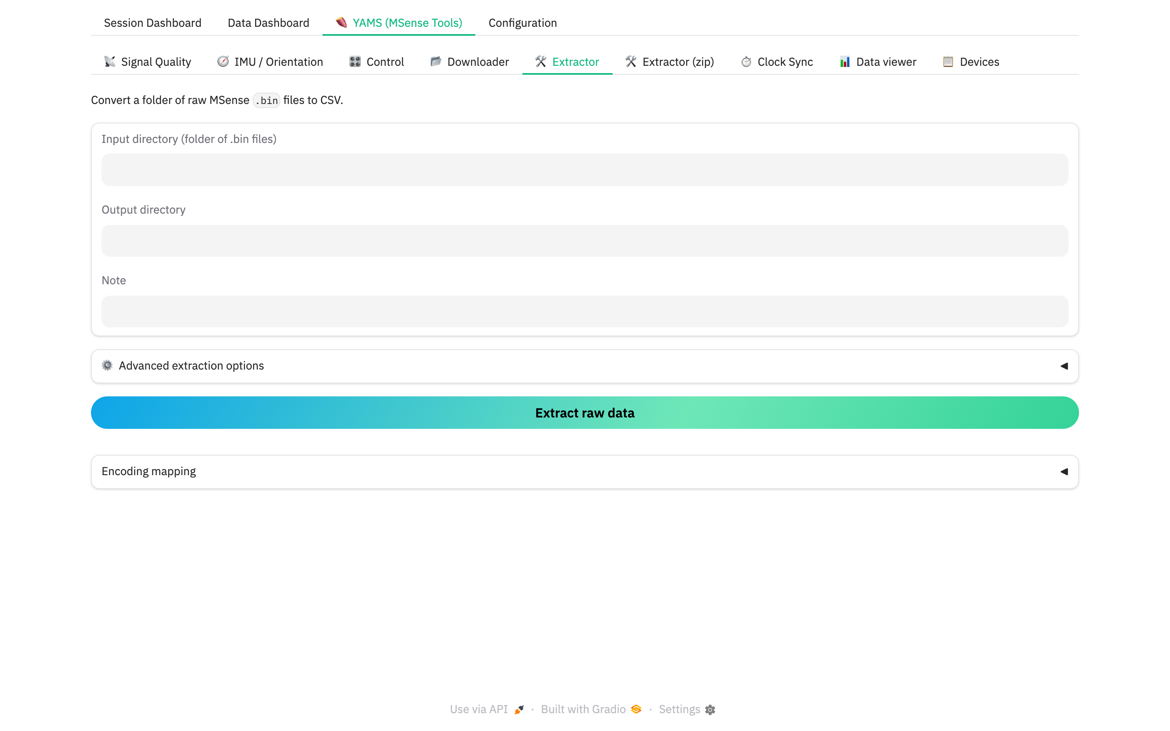The width and height of the screenshot is (1170, 731).
Task: Focus the Input directory text field
Action: tap(585, 170)
